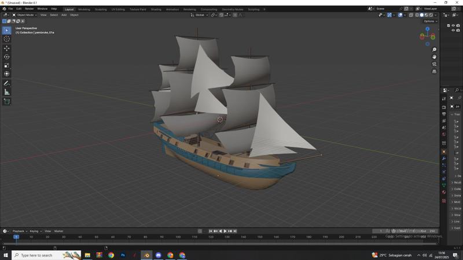Click the Blender logo menu icon

point(4,9)
